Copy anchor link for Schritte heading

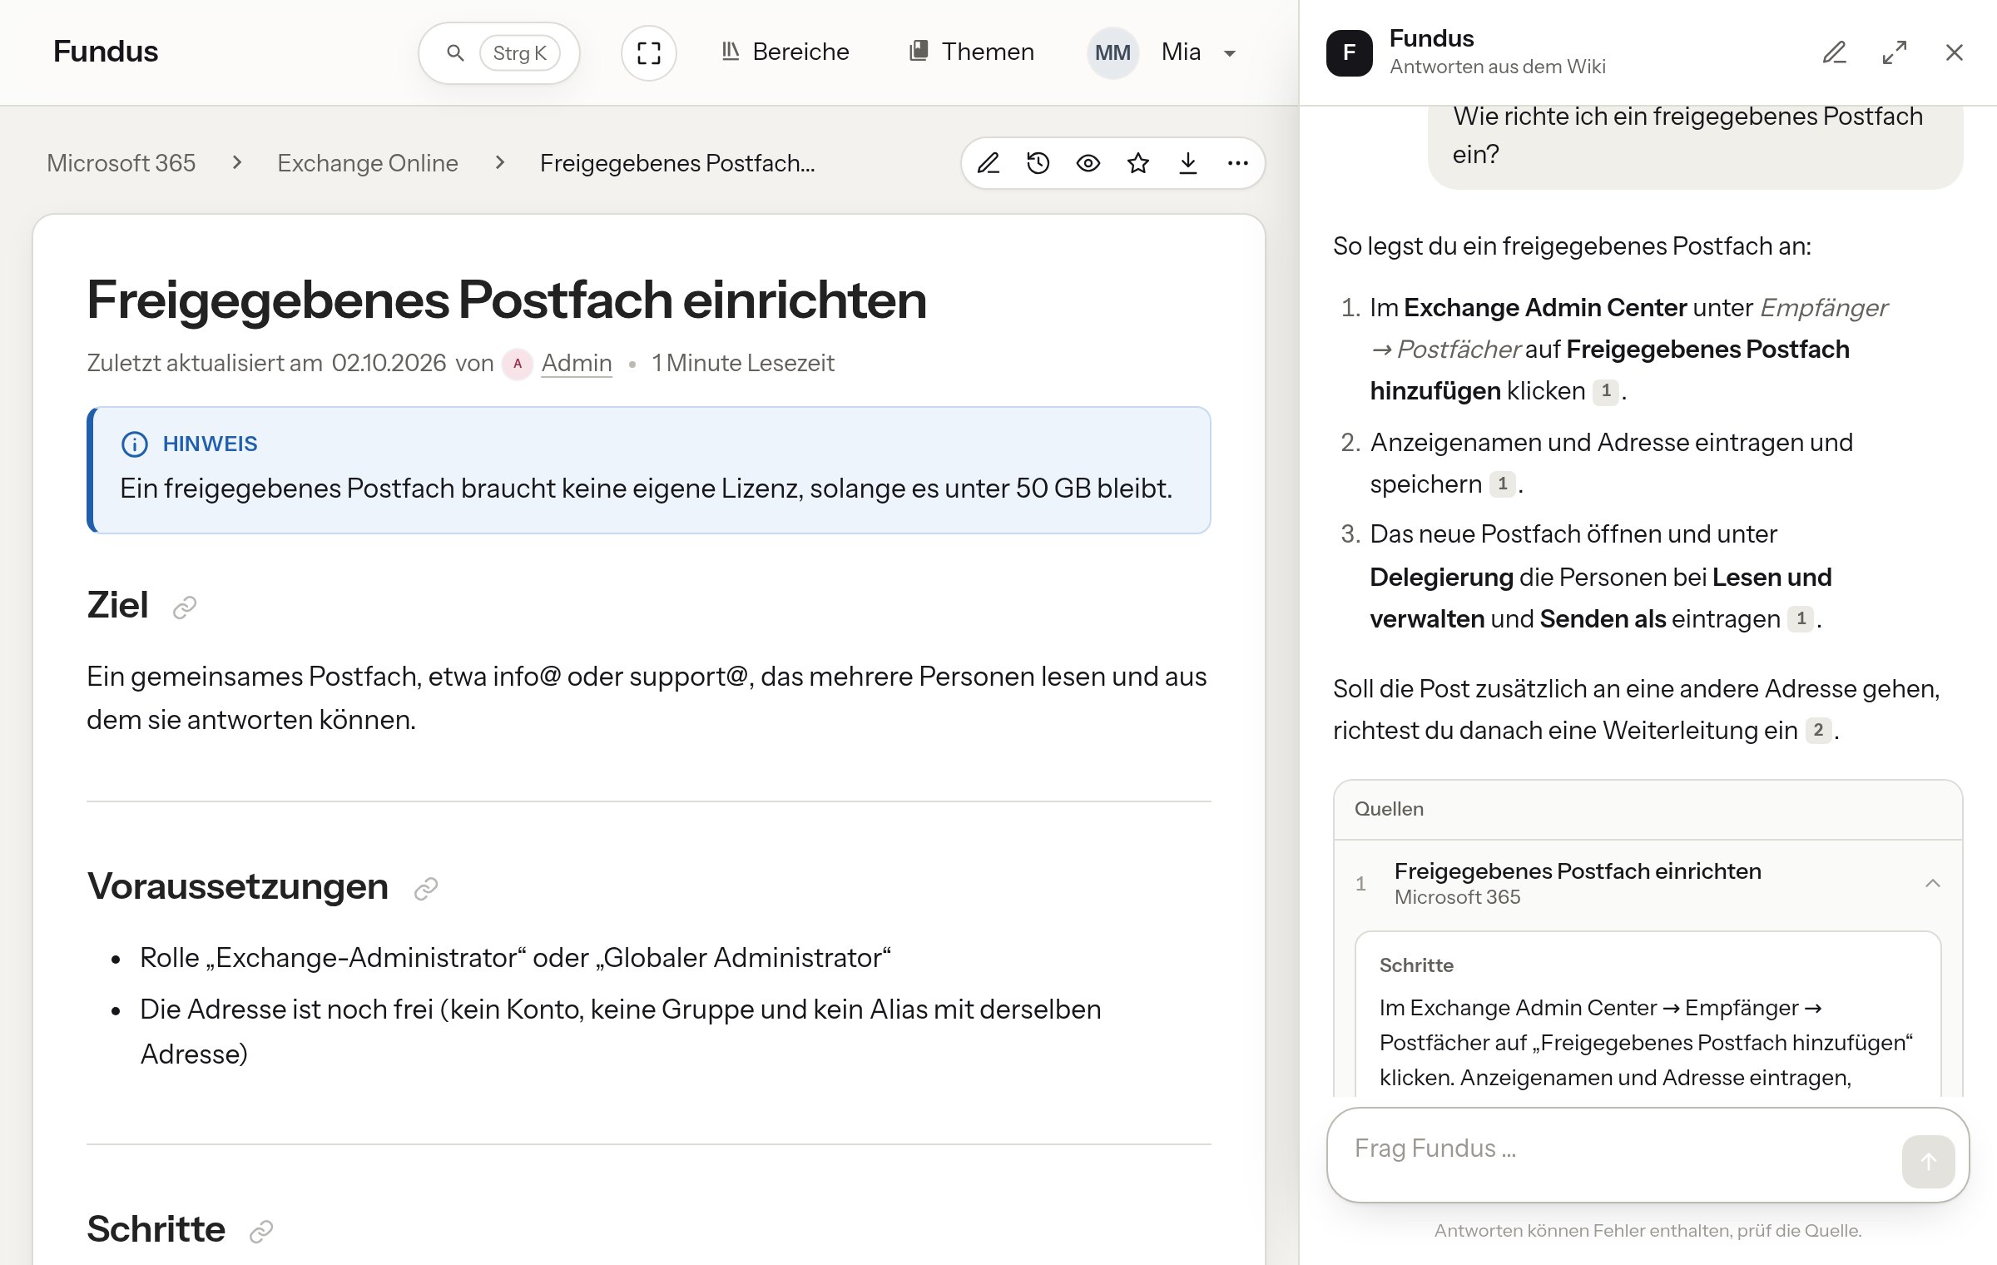[x=261, y=1231]
